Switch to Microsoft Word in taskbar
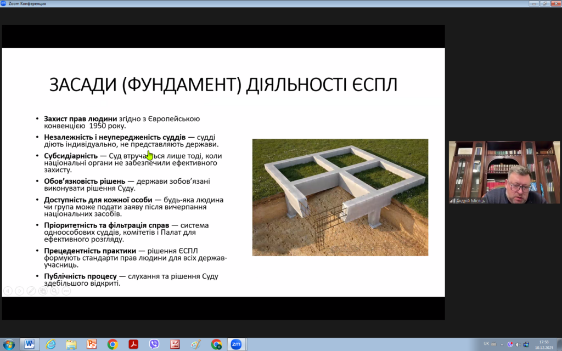Image resolution: width=562 pixels, height=351 pixels. click(30, 344)
